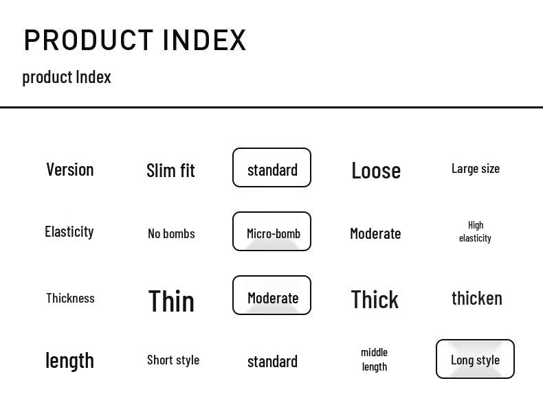
Task: Select Moderate in the Elasticity row
Action: point(375,233)
